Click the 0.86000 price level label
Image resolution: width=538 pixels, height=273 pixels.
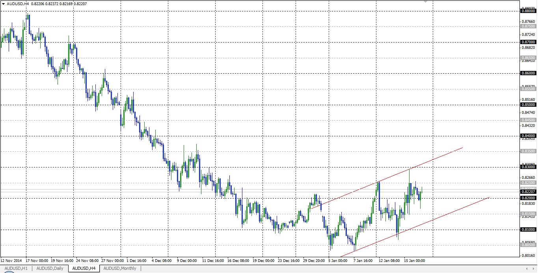coord(528,73)
